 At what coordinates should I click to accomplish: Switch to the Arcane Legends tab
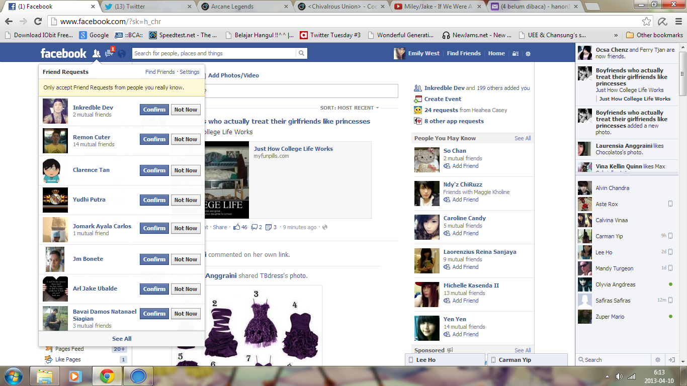tap(244, 7)
